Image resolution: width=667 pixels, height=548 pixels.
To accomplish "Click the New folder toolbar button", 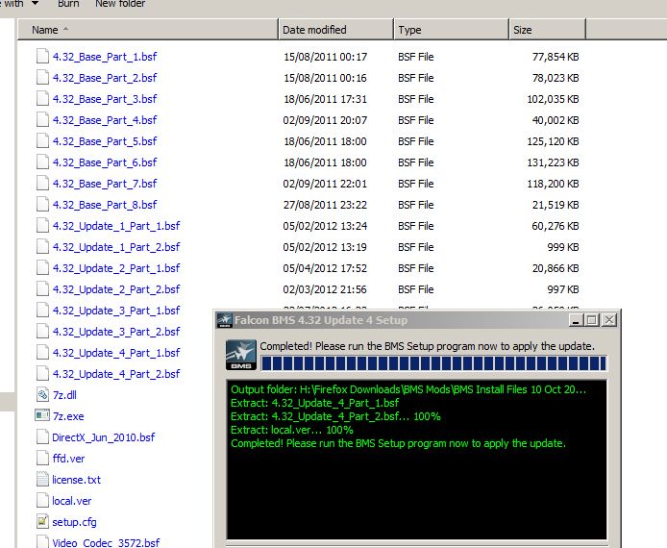I will (x=120, y=4).
